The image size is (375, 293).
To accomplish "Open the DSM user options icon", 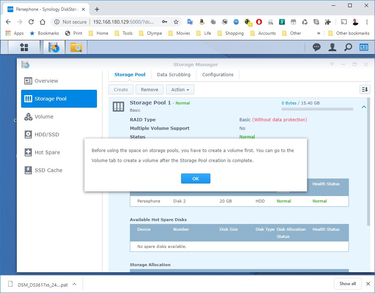I will (332, 47).
